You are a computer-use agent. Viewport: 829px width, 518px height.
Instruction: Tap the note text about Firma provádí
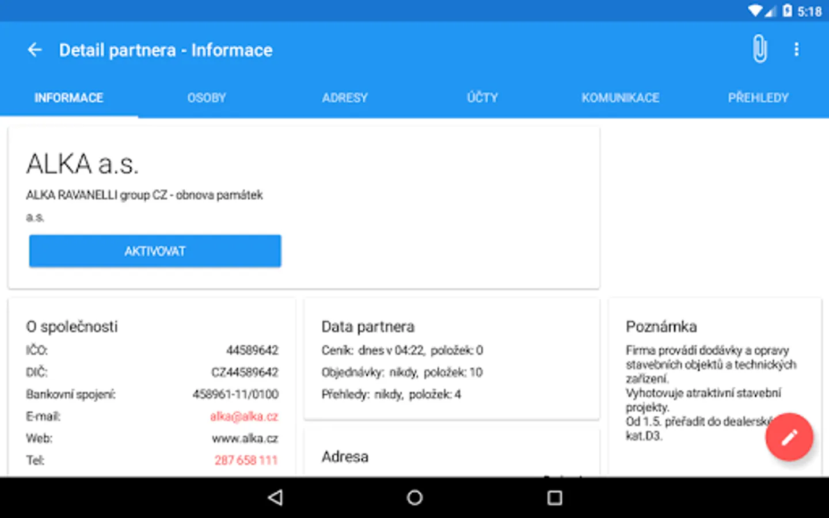[711, 393]
